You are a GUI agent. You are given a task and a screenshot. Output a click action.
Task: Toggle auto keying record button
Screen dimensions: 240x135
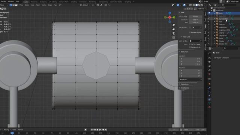click(85, 130)
